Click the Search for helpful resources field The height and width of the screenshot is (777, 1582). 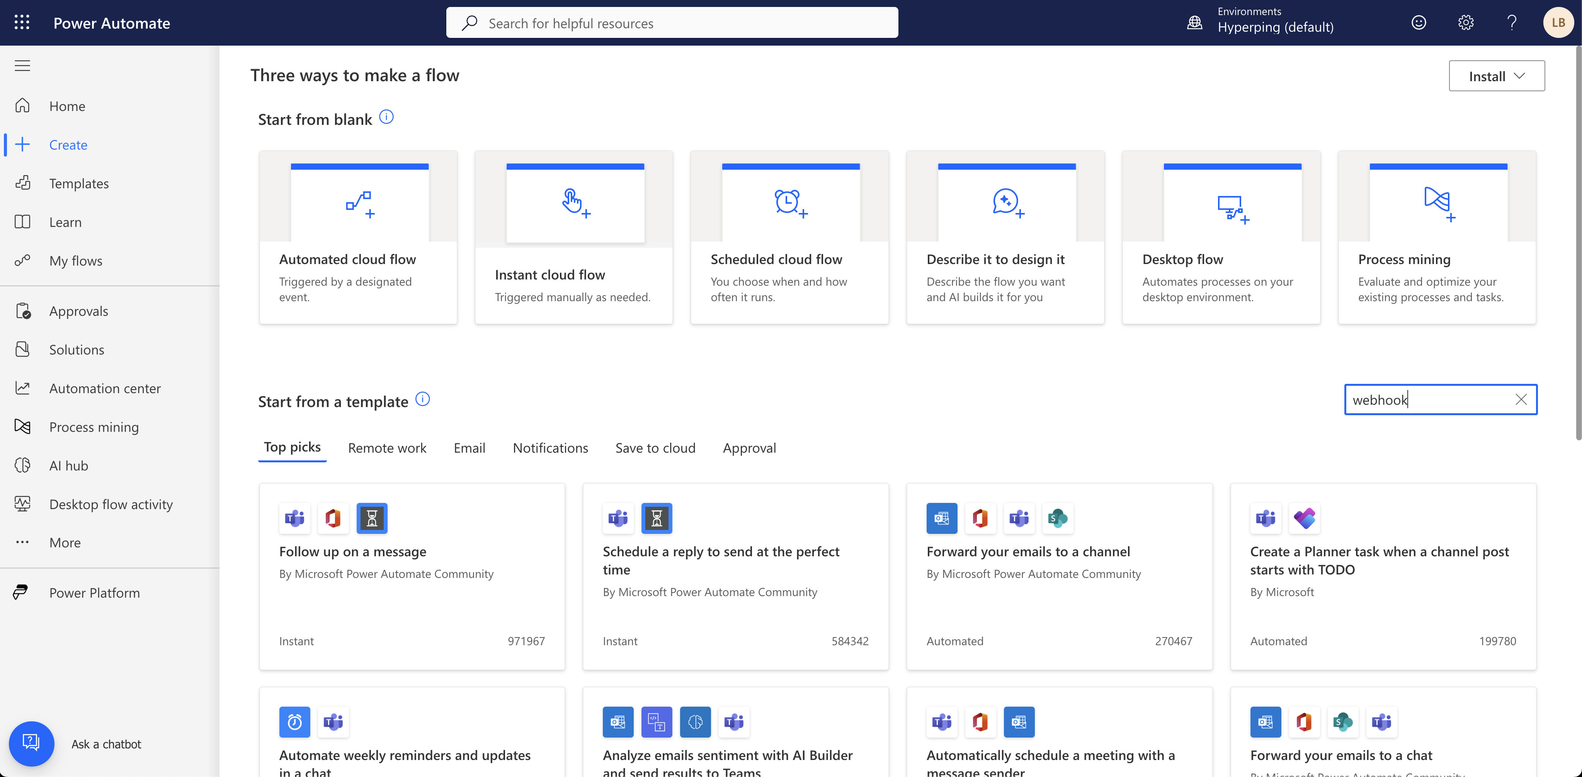coord(672,23)
